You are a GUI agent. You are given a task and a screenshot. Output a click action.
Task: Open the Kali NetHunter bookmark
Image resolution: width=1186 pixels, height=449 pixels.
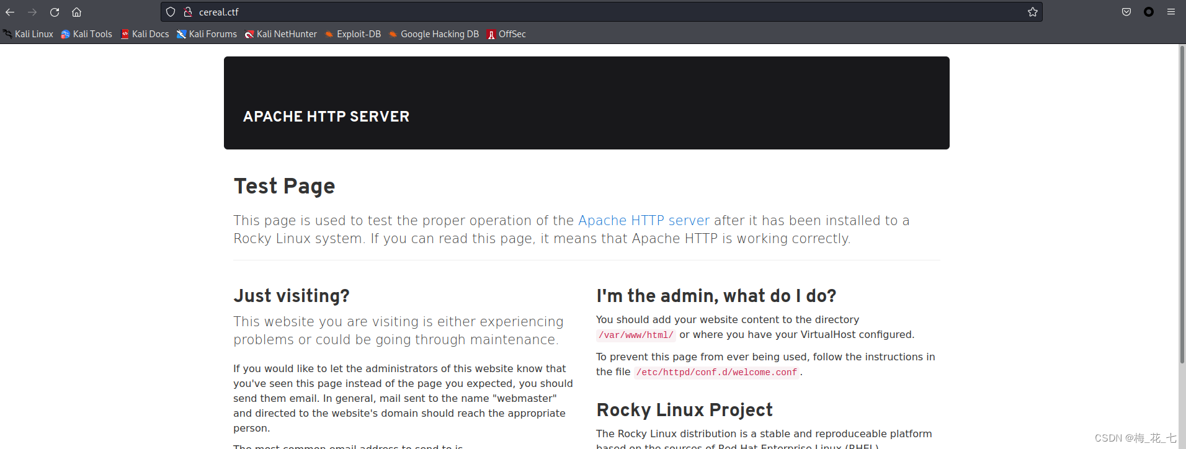280,34
